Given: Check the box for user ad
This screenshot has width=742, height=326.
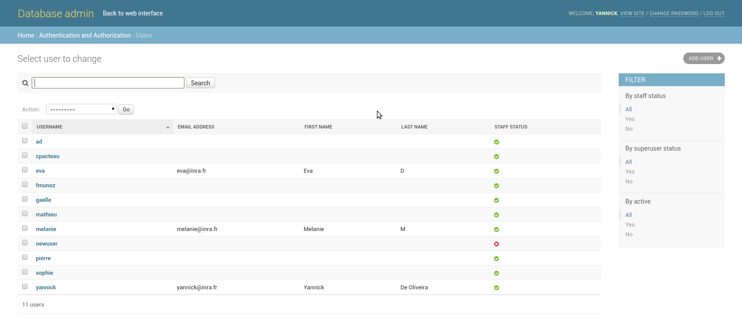Looking at the screenshot, I should [25, 140].
